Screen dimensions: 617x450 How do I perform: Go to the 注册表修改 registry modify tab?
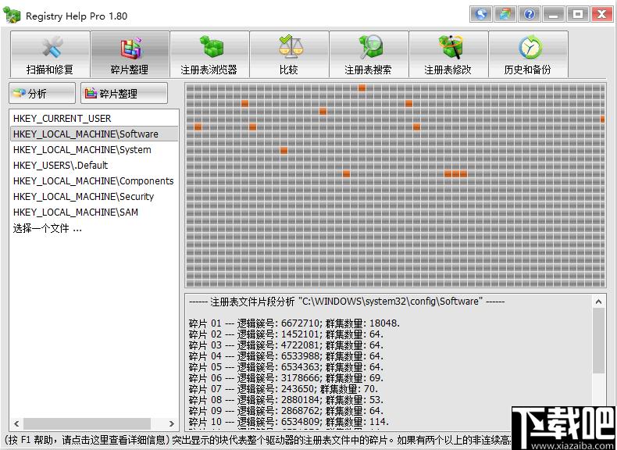pyautogui.click(x=448, y=55)
